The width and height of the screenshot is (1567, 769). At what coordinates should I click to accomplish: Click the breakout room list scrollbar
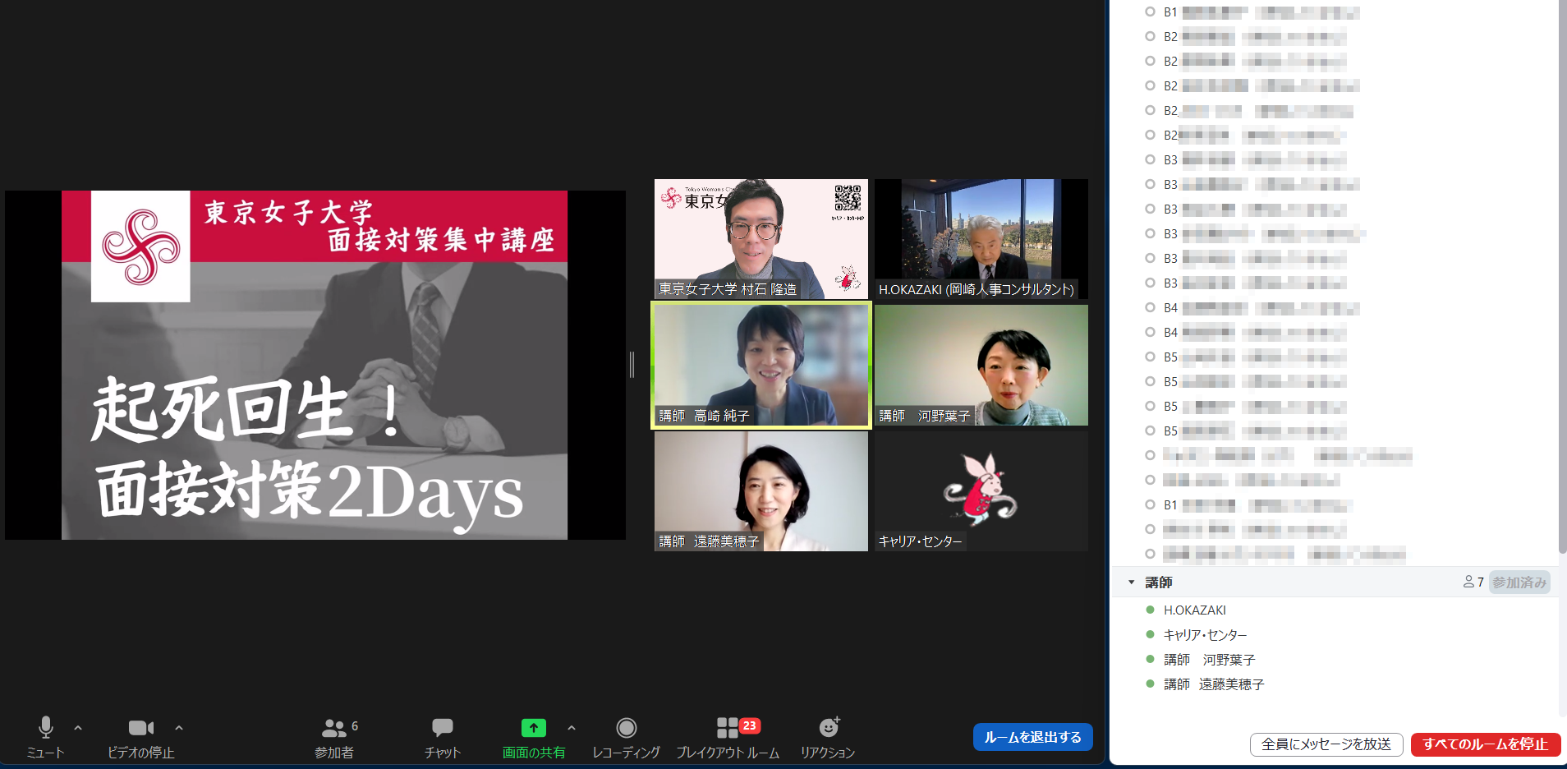1561,279
